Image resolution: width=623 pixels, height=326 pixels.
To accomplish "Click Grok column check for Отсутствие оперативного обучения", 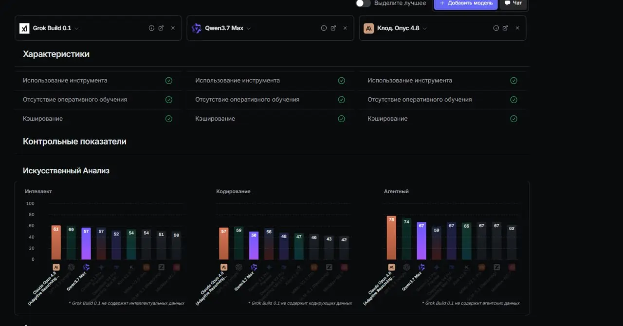I will click(169, 100).
